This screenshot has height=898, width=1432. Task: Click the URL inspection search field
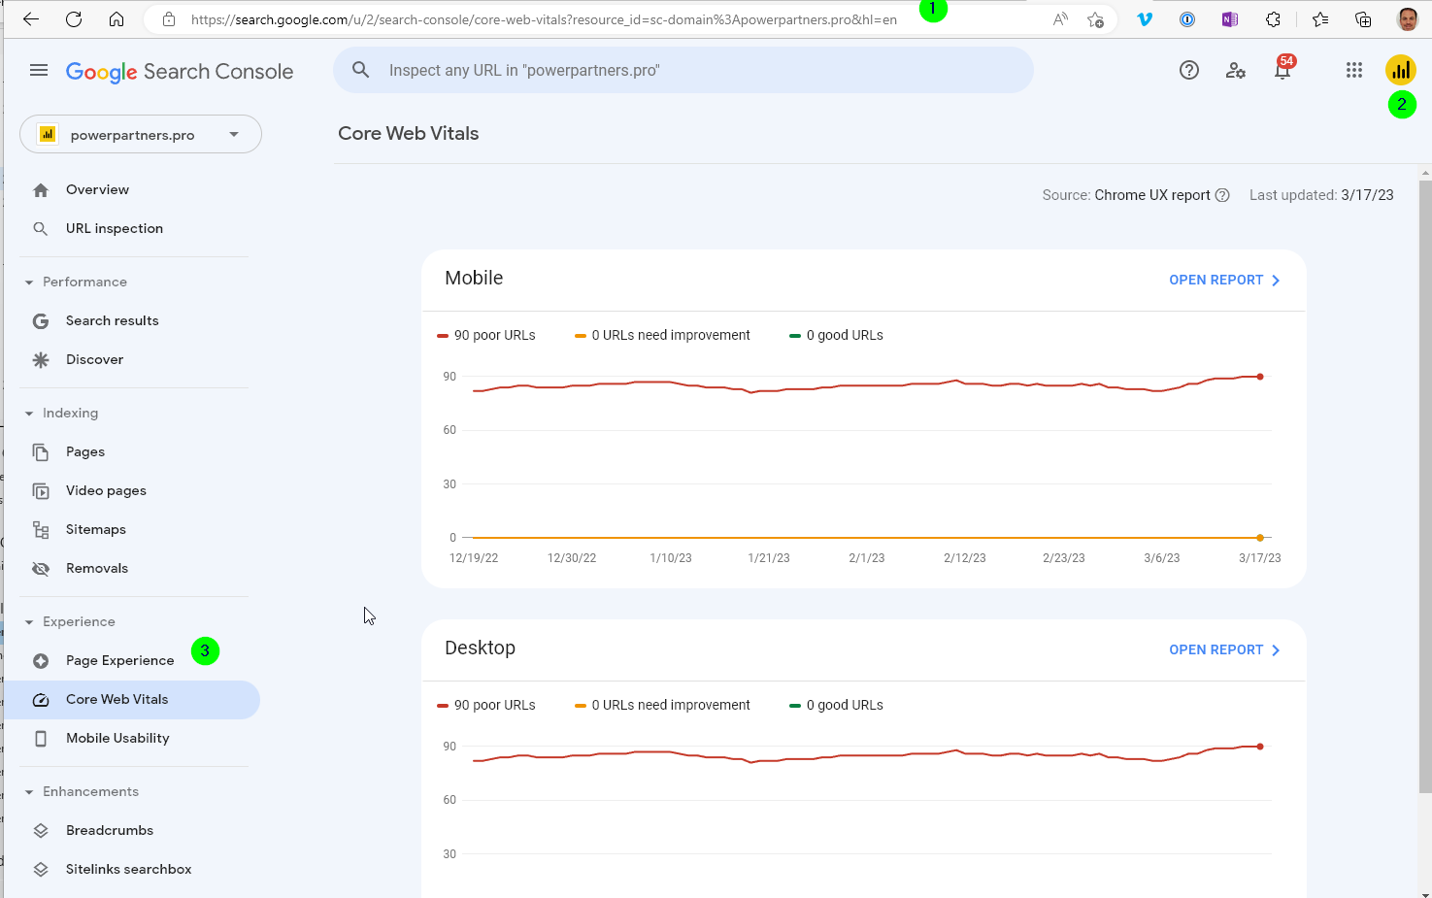(683, 70)
